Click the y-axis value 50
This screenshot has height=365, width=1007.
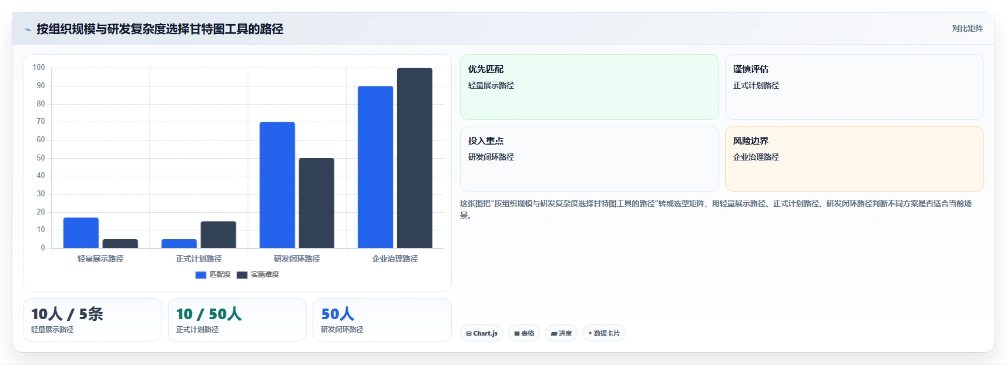(x=41, y=158)
